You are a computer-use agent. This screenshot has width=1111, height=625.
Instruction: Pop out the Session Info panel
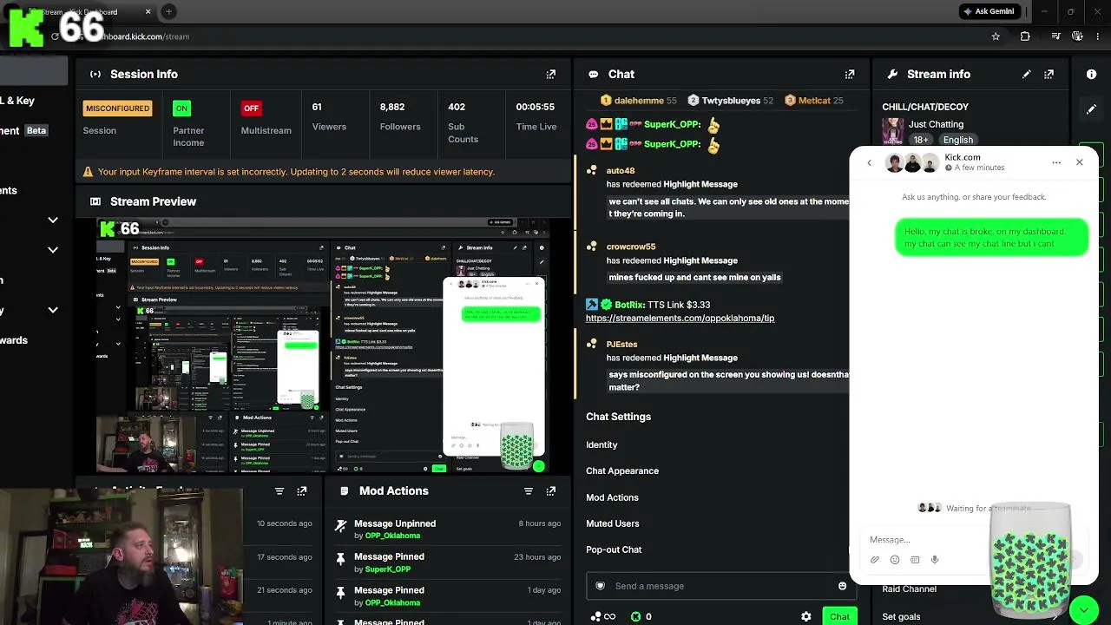coord(551,75)
